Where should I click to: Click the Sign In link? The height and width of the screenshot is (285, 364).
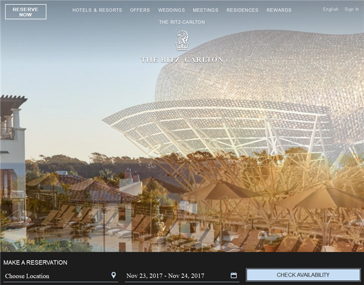351,10
